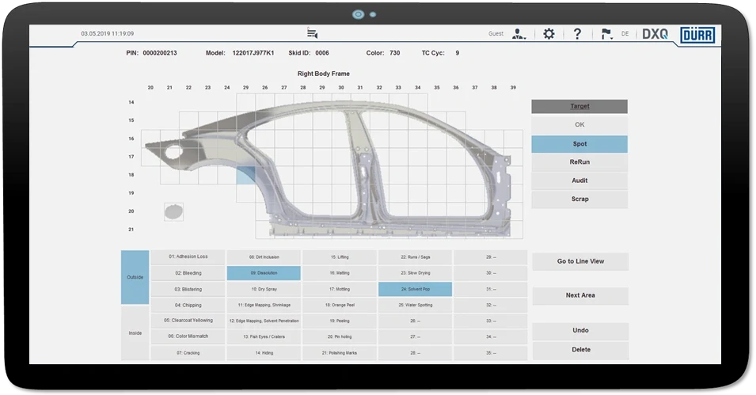Viewport: 756px width, 395px height.
Task: Select the Target status header
Action: pyautogui.click(x=579, y=106)
